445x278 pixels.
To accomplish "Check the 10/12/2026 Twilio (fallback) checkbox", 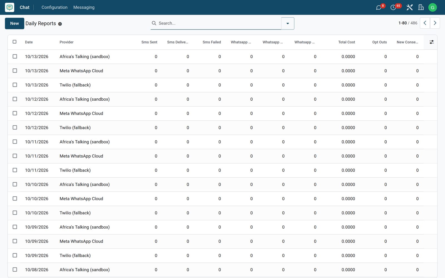I will (15, 127).
